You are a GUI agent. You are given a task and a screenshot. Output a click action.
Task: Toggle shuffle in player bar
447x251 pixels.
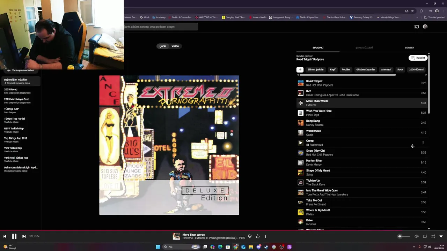tap(433, 236)
